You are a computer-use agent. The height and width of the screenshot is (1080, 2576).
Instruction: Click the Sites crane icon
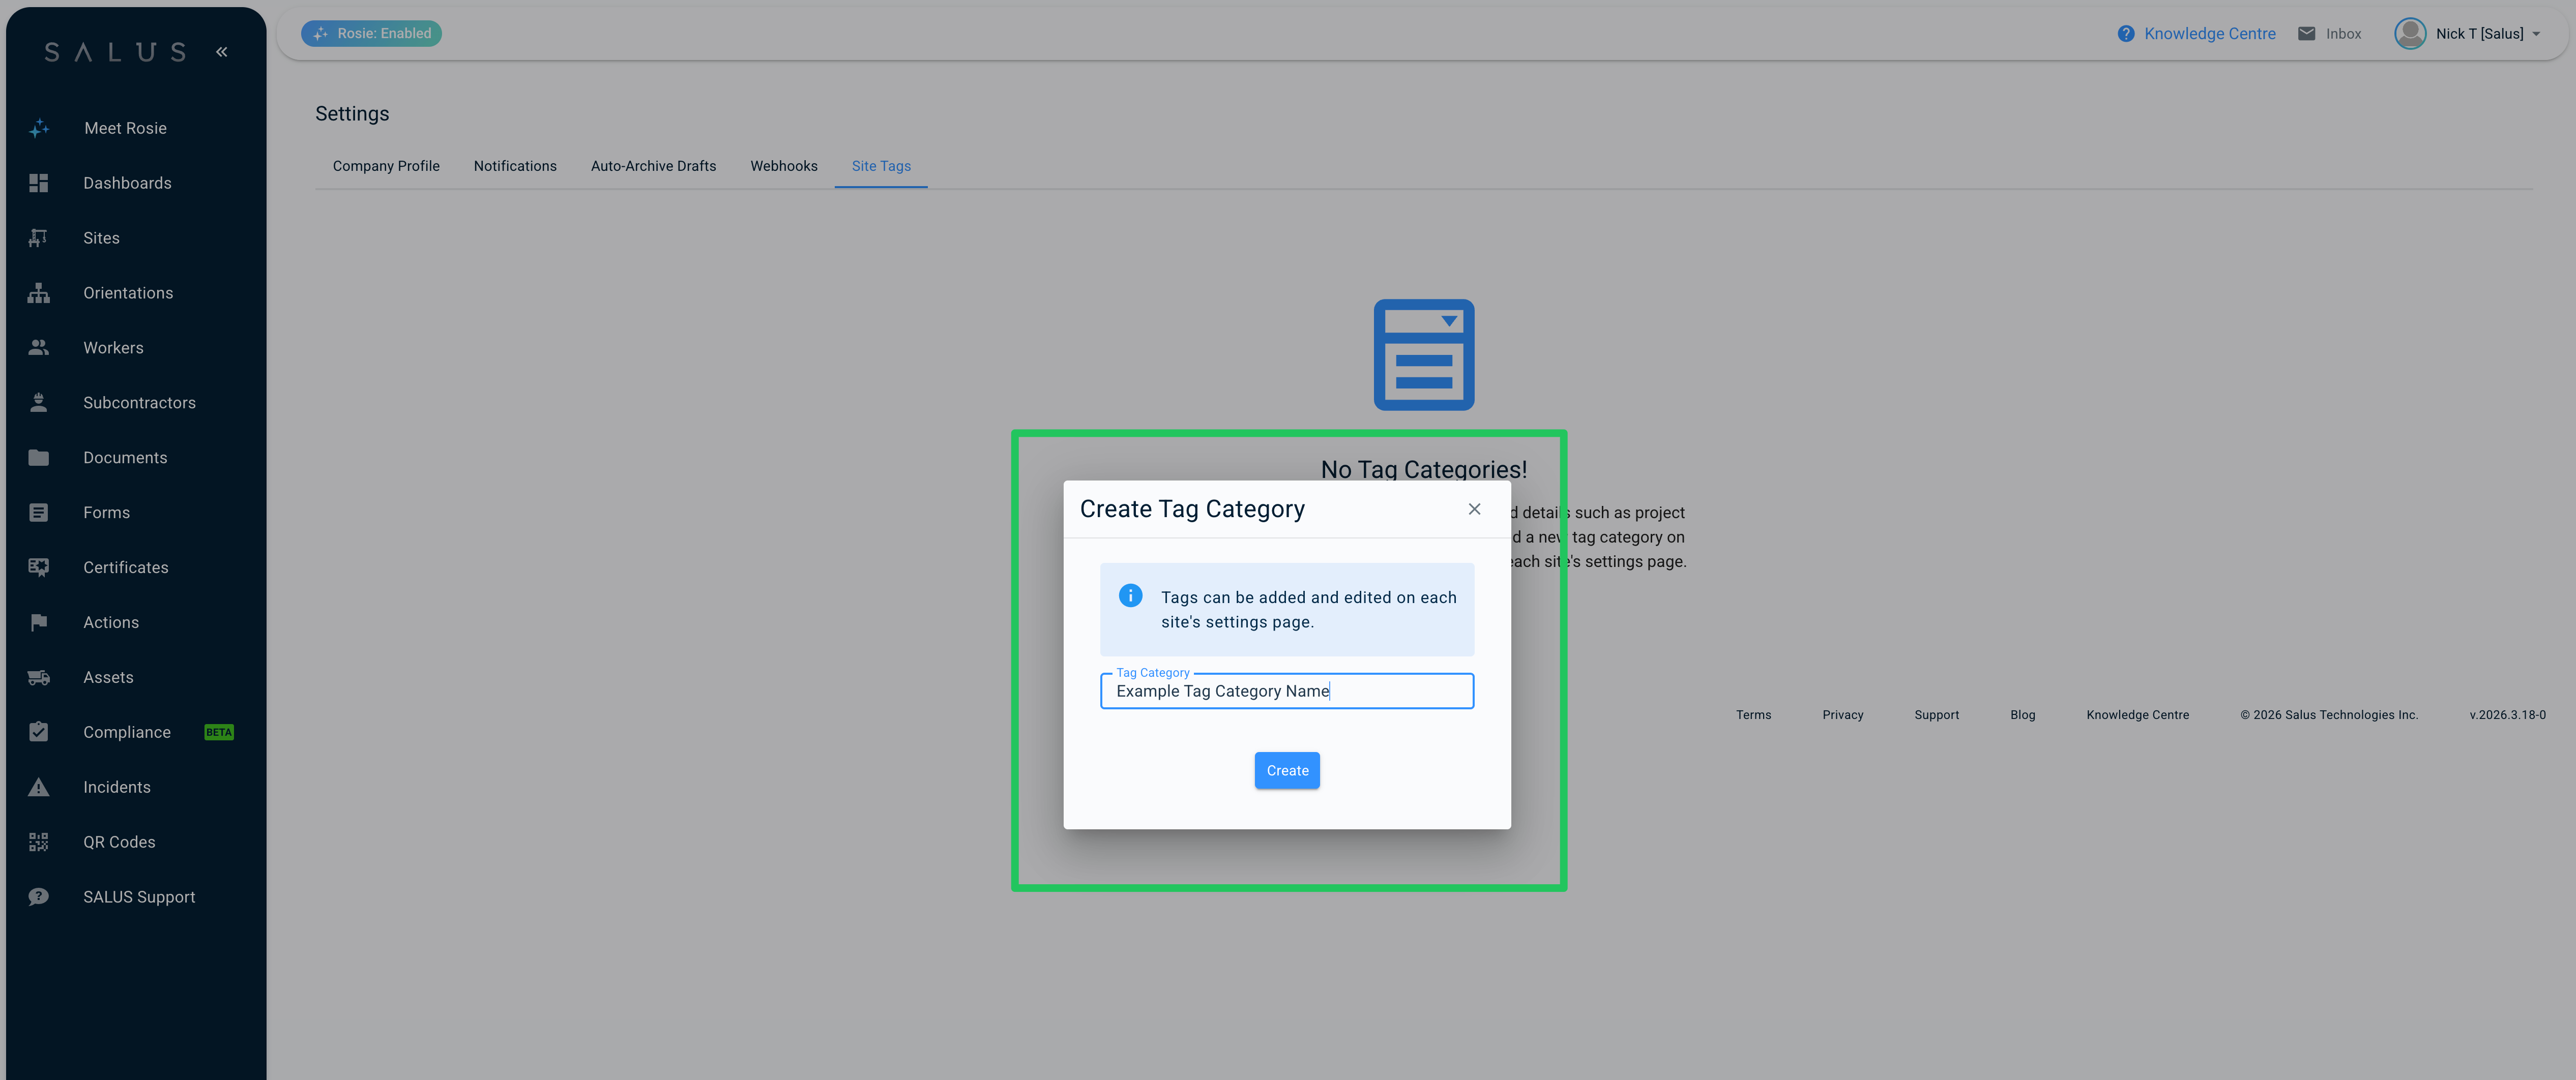(39, 238)
